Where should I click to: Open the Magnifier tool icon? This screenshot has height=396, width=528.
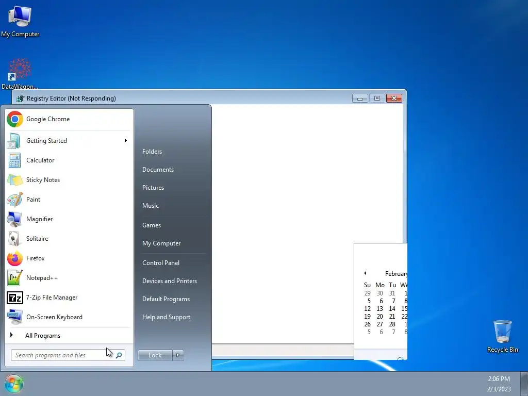tap(14, 219)
